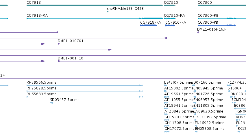Click the SD07166.5prime EST arrow glyph
The height and width of the screenshot is (133, 246).
(x=193, y=85)
